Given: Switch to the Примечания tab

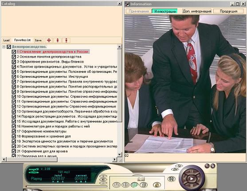Looking at the screenshot, I should (x=139, y=11).
